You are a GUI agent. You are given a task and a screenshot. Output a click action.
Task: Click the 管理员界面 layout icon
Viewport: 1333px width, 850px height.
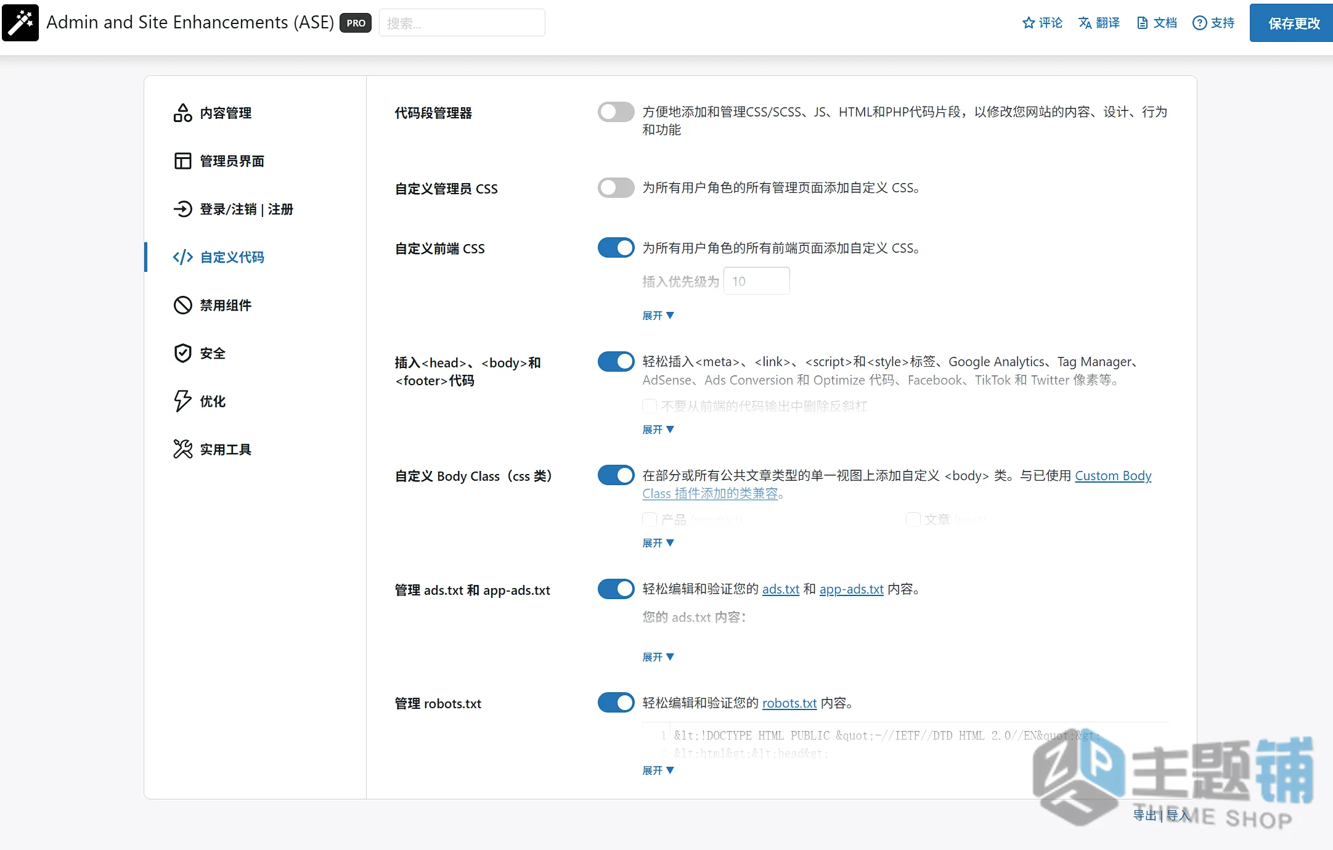pyautogui.click(x=182, y=161)
